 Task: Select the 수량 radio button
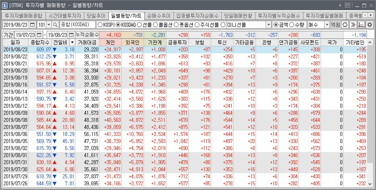tap(292, 25)
